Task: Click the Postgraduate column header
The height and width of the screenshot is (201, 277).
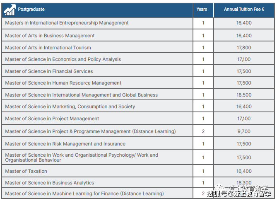Action: 31,9
